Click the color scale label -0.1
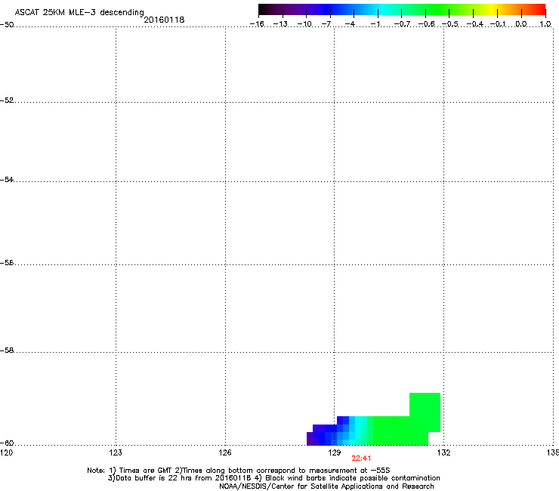The image size is (559, 491). click(498, 24)
